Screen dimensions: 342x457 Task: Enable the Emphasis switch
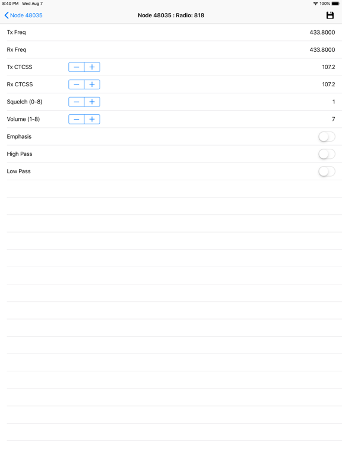tap(327, 137)
